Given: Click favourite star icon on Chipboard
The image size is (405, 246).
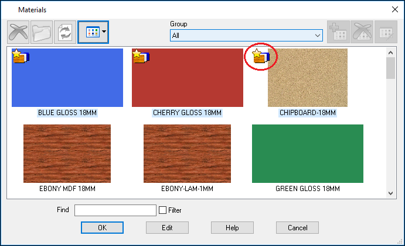Looking at the screenshot, I should [261, 56].
